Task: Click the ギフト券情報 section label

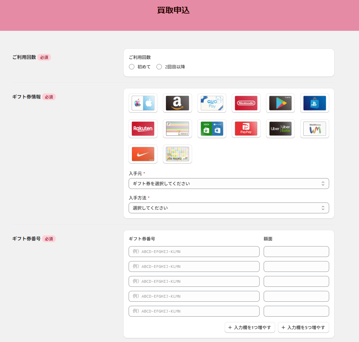Action: 26,97
